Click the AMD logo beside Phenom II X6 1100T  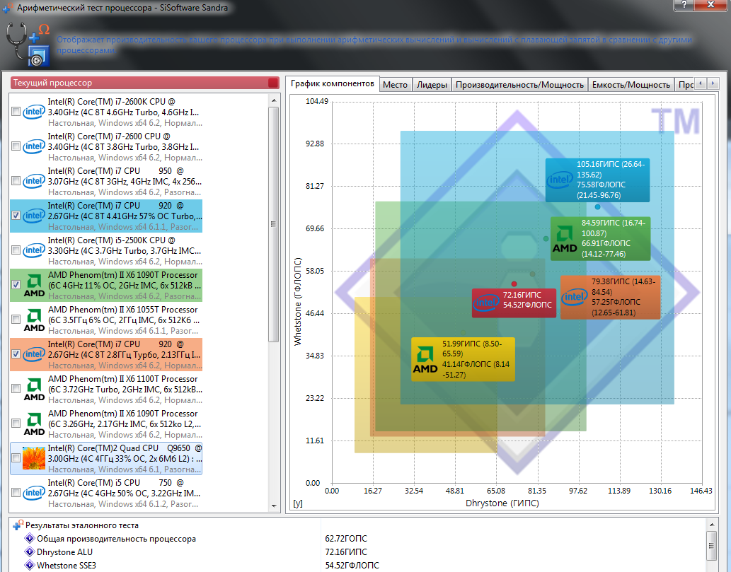pos(34,389)
